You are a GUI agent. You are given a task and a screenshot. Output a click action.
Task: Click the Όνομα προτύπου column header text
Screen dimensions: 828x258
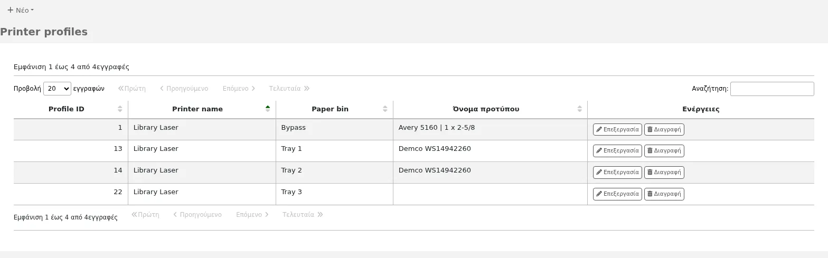pyautogui.click(x=486, y=109)
